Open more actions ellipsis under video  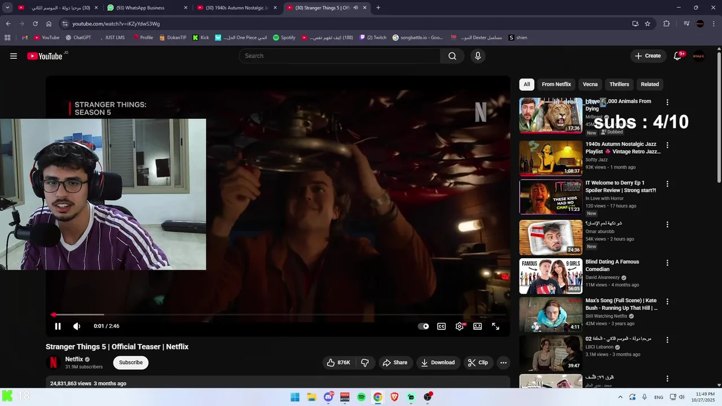tap(504, 363)
